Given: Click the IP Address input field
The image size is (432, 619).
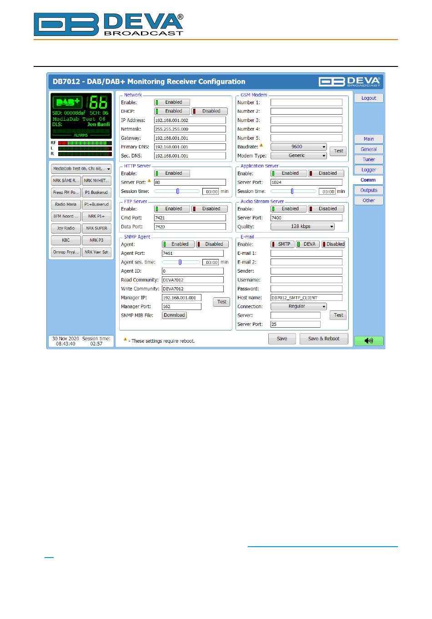Looking at the screenshot, I should point(190,121).
